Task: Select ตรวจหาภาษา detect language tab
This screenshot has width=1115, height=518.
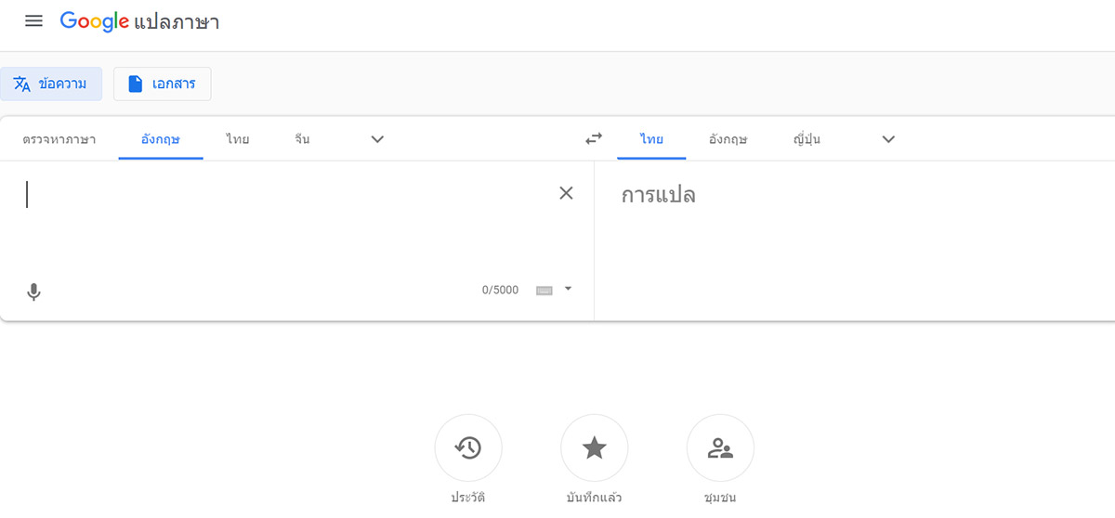Action: click(59, 139)
